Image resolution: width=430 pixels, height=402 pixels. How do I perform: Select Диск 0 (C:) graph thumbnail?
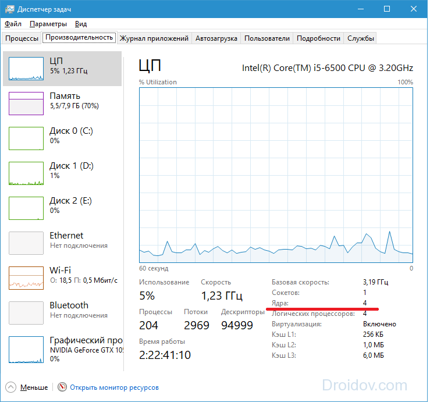pos(26,138)
